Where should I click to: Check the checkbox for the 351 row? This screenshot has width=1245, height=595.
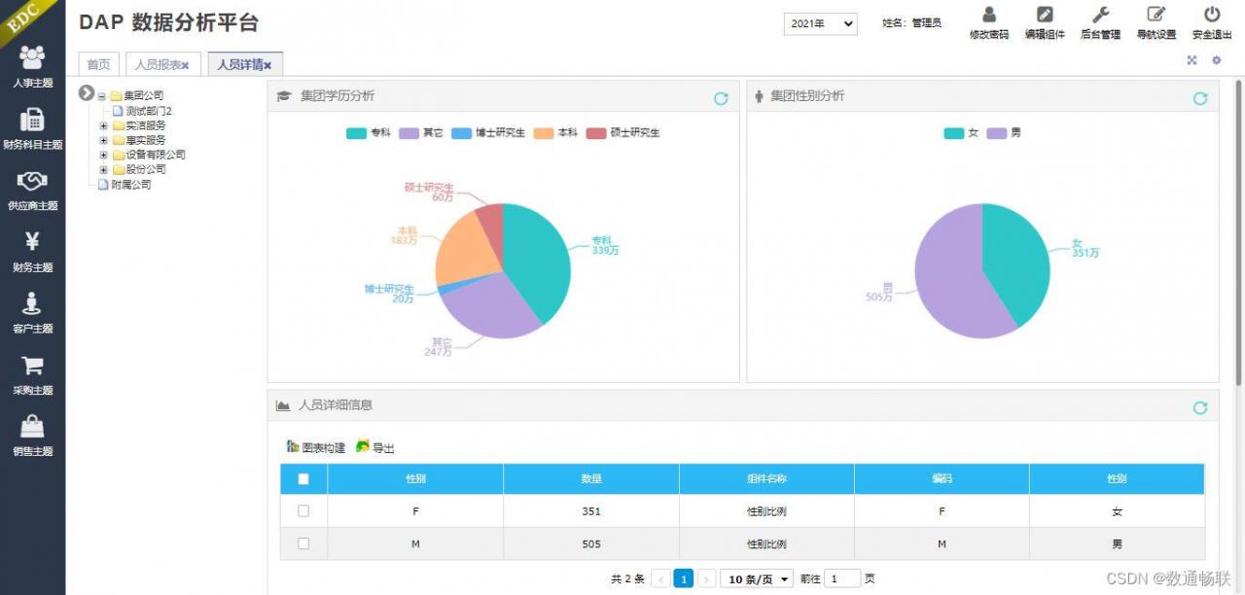click(303, 510)
